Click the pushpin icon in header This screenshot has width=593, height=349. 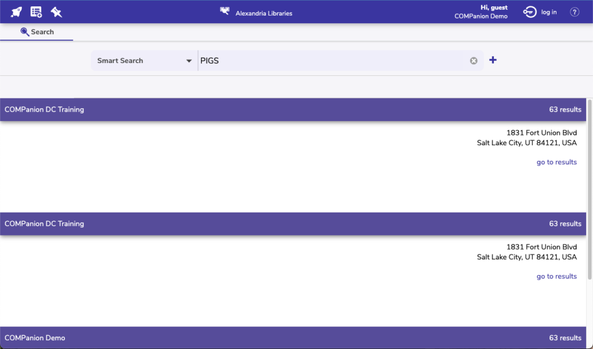[56, 12]
